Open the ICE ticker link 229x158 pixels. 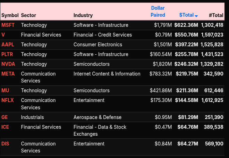tap(5, 127)
